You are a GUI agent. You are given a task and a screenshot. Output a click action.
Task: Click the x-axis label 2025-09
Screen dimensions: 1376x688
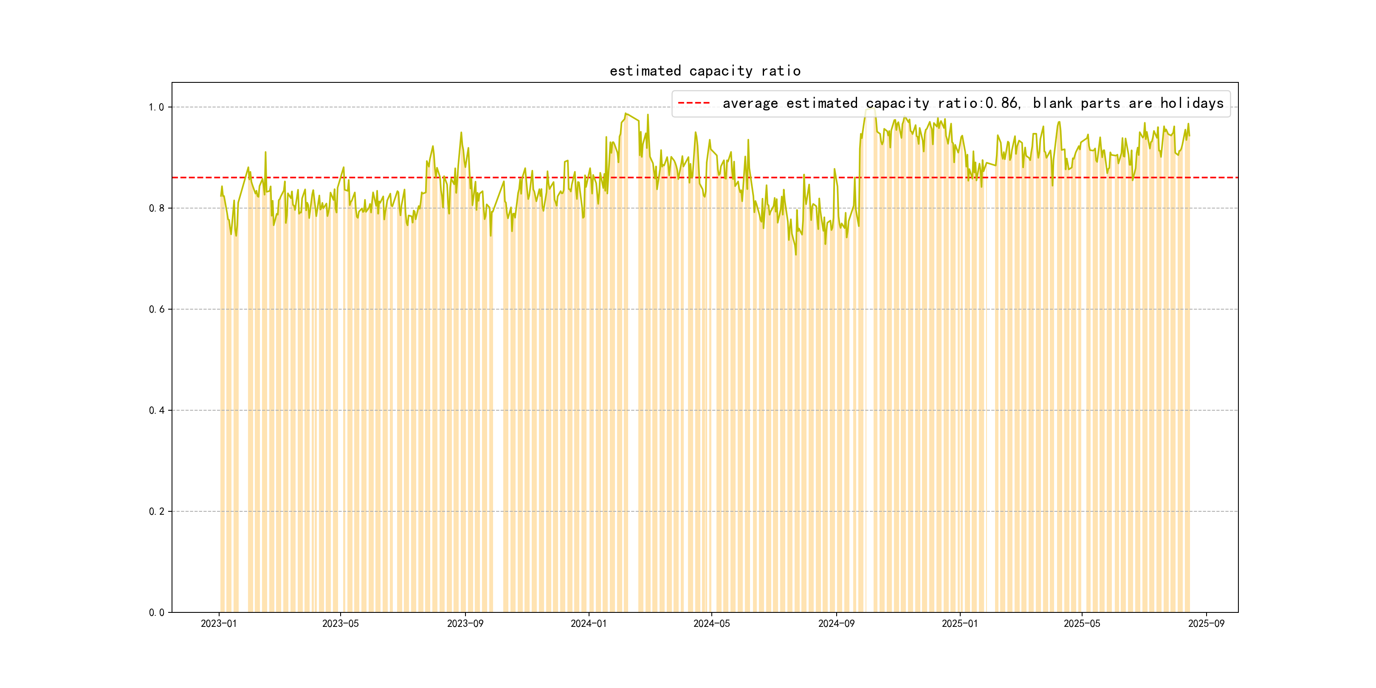pos(1206,623)
